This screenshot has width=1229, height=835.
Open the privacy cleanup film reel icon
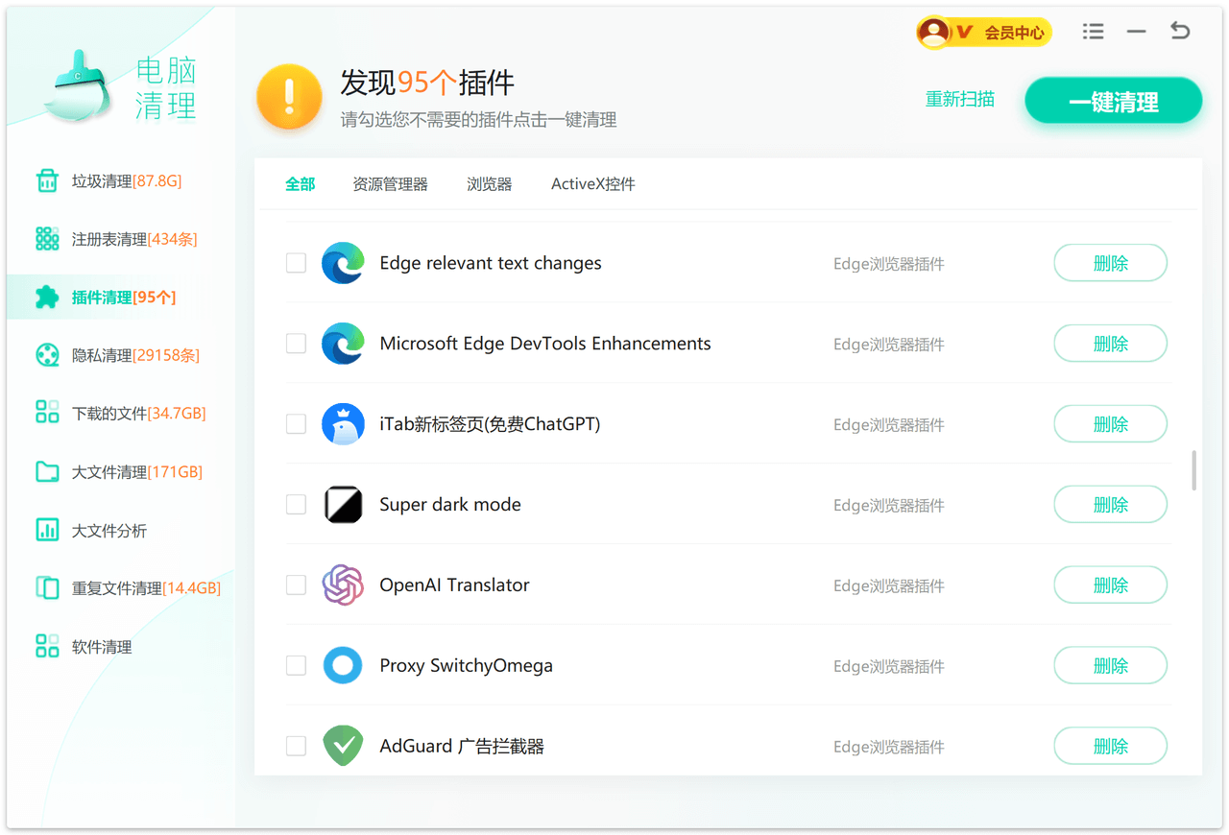(x=47, y=355)
